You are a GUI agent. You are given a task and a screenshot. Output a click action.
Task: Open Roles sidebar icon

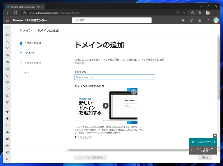[x=7, y=55]
